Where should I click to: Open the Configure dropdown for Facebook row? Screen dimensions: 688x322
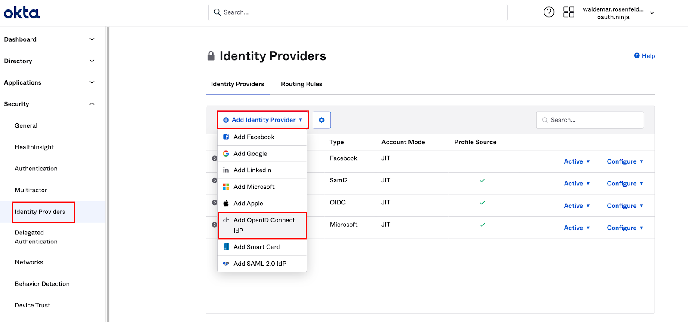625,161
